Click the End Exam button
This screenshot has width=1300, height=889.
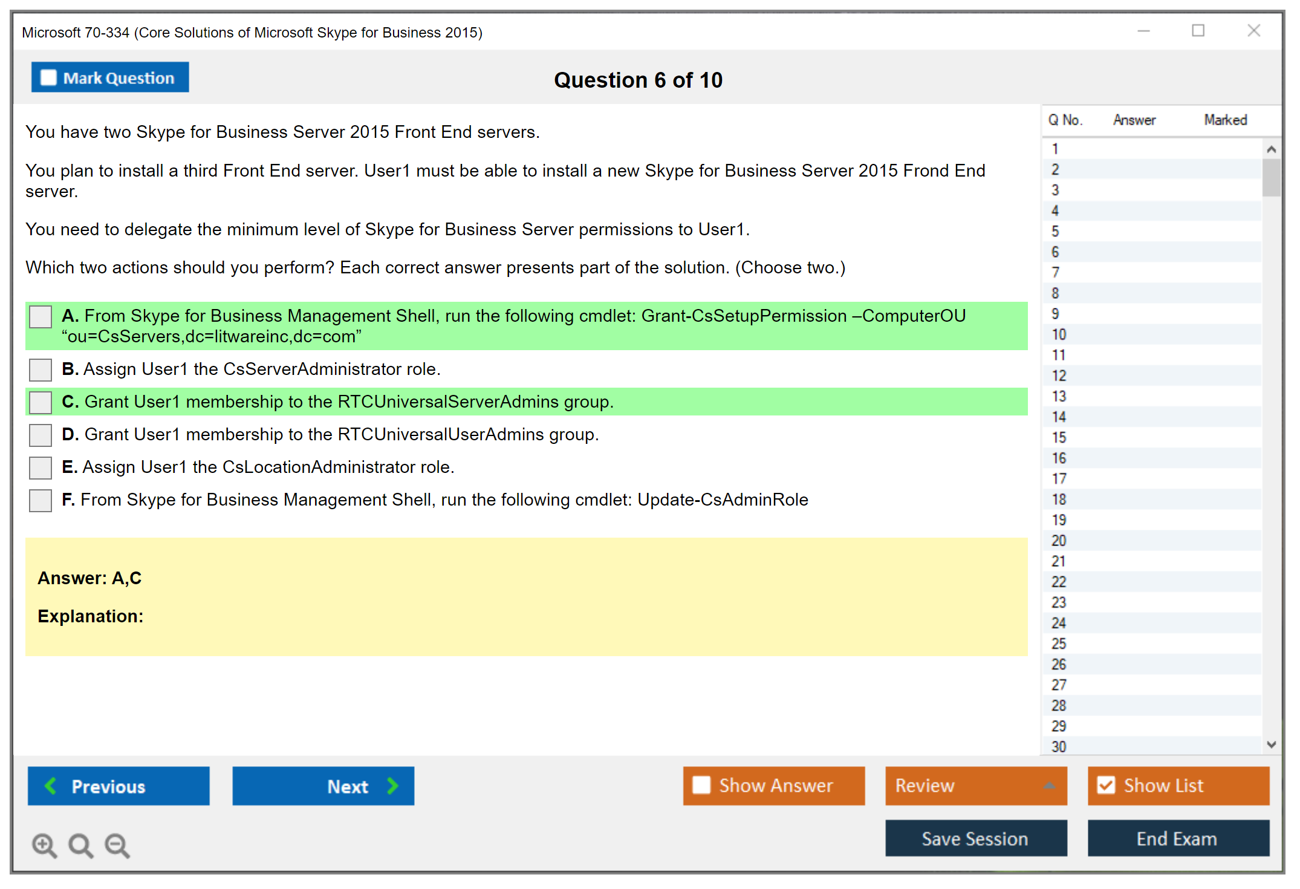[1177, 838]
